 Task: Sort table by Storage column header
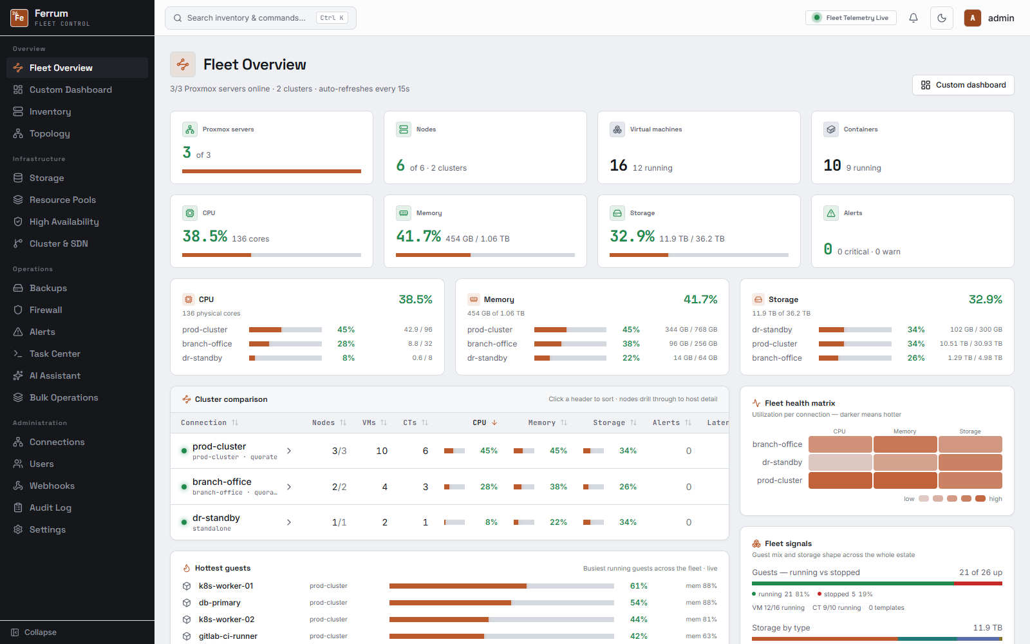coord(615,422)
